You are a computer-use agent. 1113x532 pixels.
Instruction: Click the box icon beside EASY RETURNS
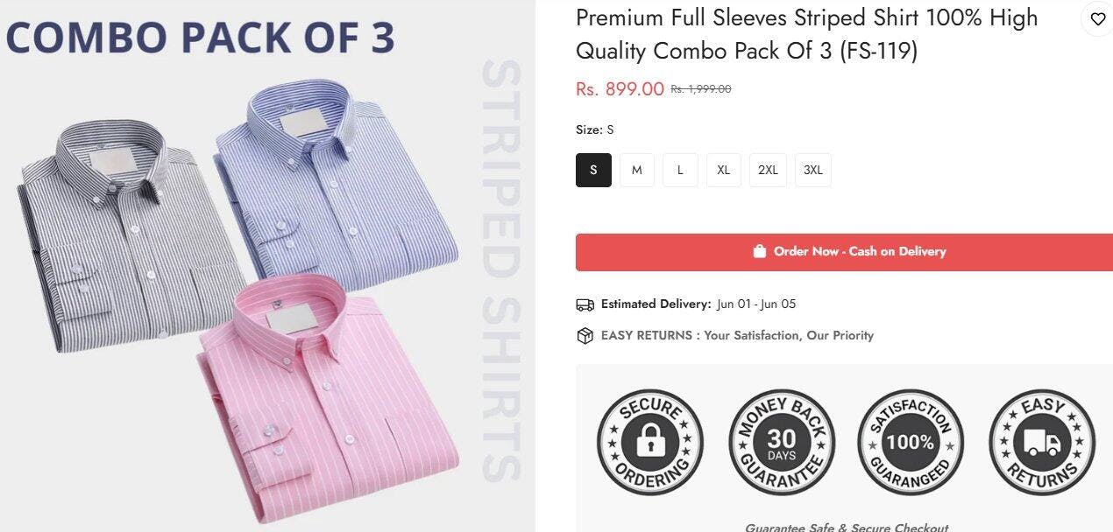coord(585,335)
